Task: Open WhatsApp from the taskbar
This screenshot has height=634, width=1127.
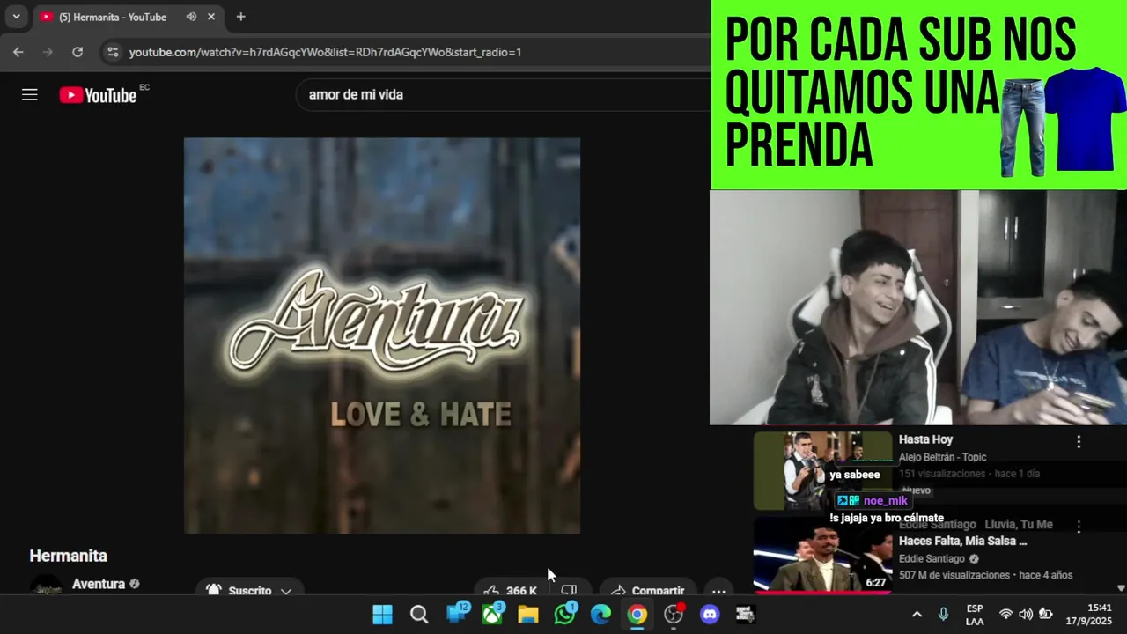Action: [x=564, y=615]
